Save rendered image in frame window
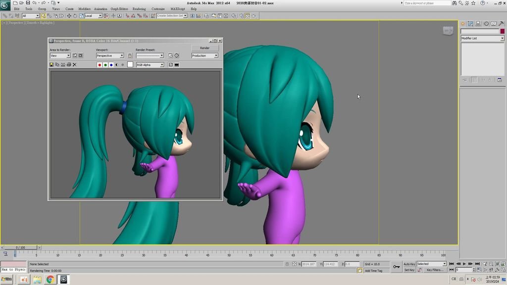The image size is (507, 285). point(51,65)
